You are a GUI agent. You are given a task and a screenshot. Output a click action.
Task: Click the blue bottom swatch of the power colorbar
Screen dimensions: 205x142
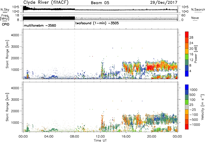click(x=187, y=73)
